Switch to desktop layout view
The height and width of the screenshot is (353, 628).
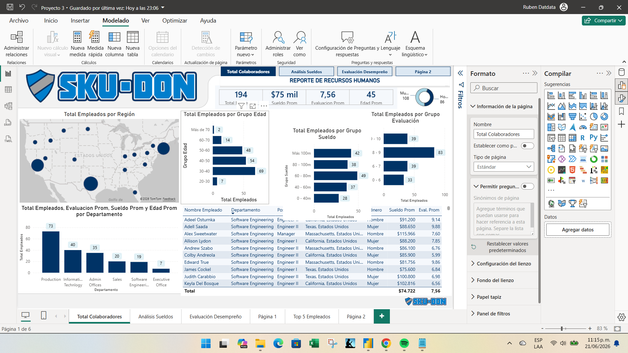coord(25,316)
